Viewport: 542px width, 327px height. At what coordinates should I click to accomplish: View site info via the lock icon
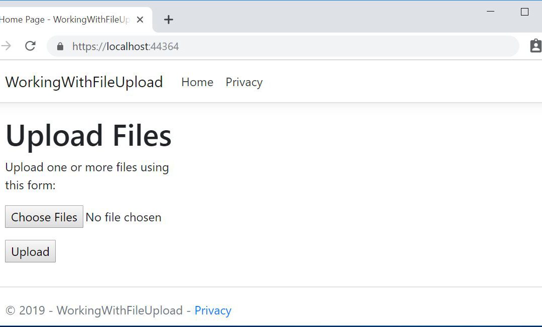(x=61, y=47)
